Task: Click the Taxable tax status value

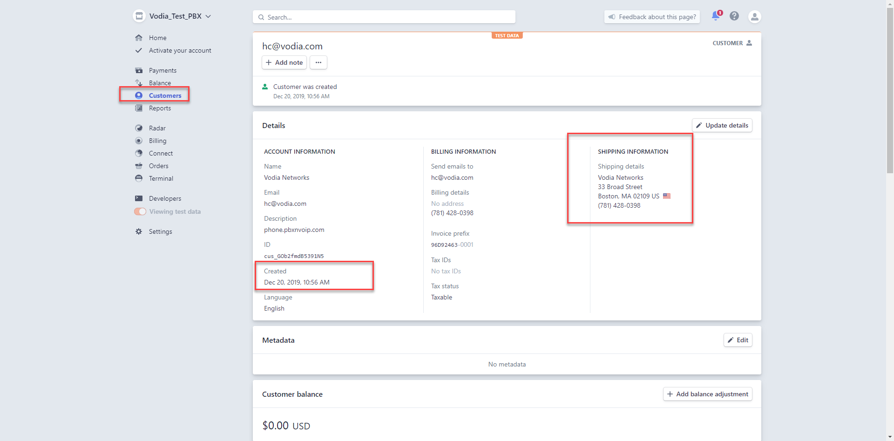Action: 441,297
